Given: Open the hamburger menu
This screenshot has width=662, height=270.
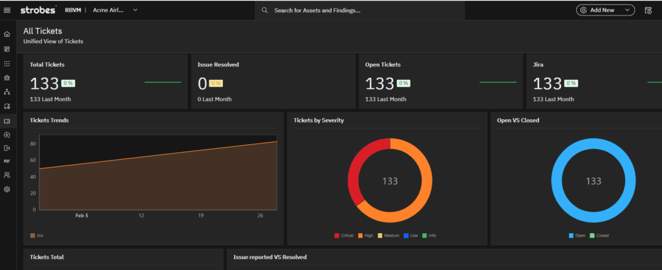Looking at the screenshot, I should coord(7,10).
